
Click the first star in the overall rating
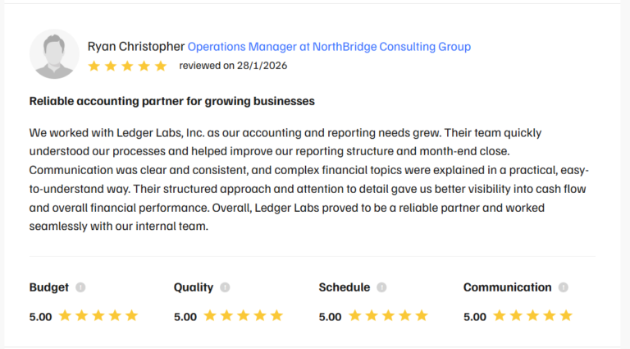coord(94,66)
